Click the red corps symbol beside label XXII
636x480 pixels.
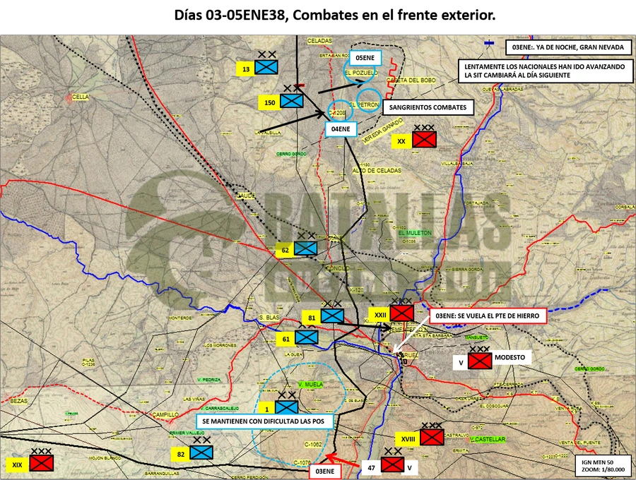402,313
